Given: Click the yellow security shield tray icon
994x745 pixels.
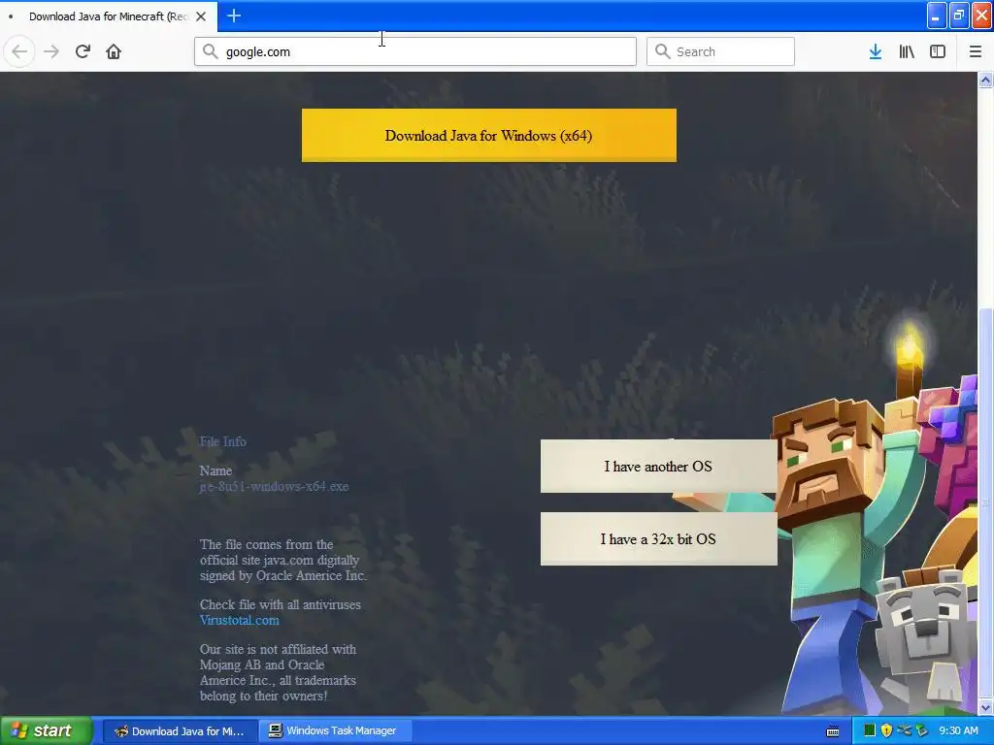Looking at the screenshot, I should pyautogui.click(x=886, y=730).
